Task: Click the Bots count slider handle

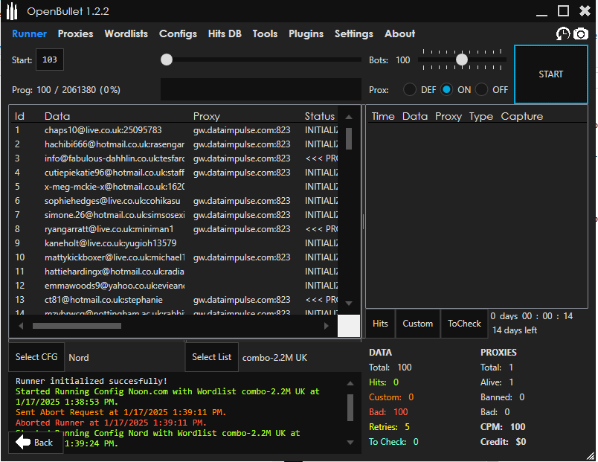Action: click(x=462, y=60)
